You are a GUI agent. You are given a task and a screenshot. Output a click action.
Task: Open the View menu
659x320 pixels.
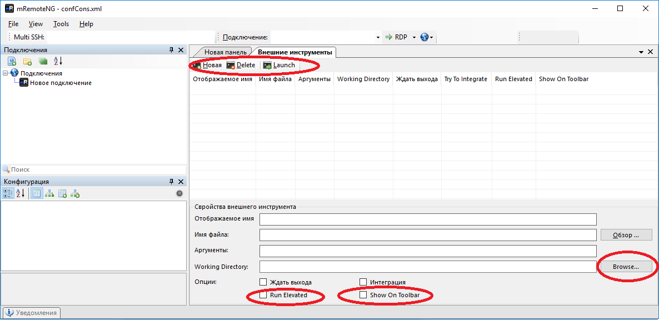pyautogui.click(x=36, y=24)
